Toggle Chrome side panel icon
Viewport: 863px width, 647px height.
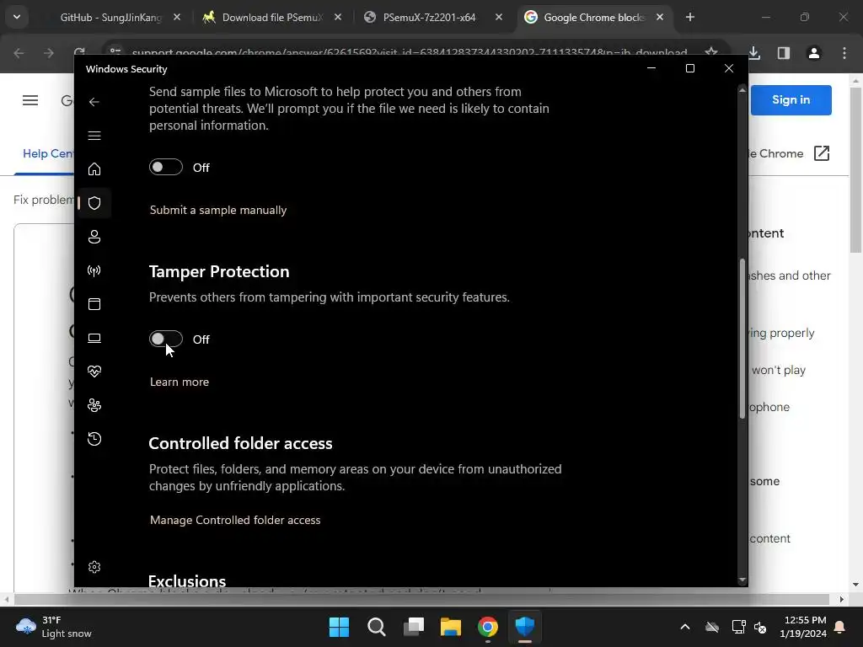784,53
